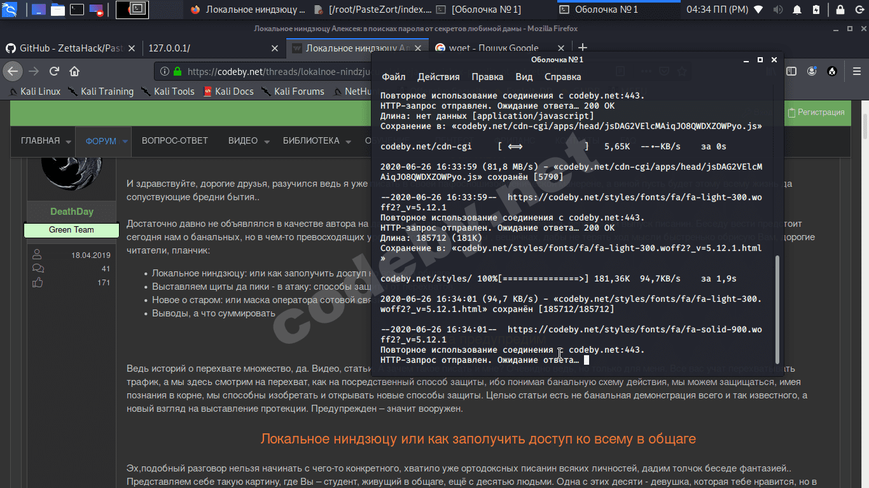The image size is (869, 488).
Task: Click the Green Team user banner
Action: point(71,230)
